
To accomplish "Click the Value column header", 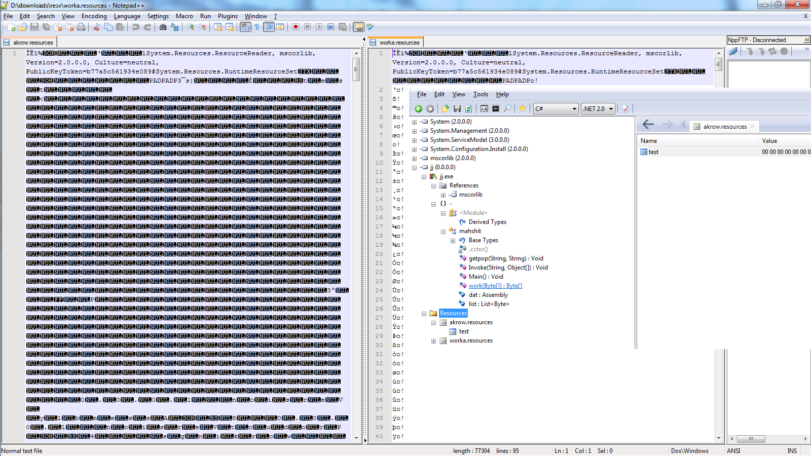I will 785,141.
